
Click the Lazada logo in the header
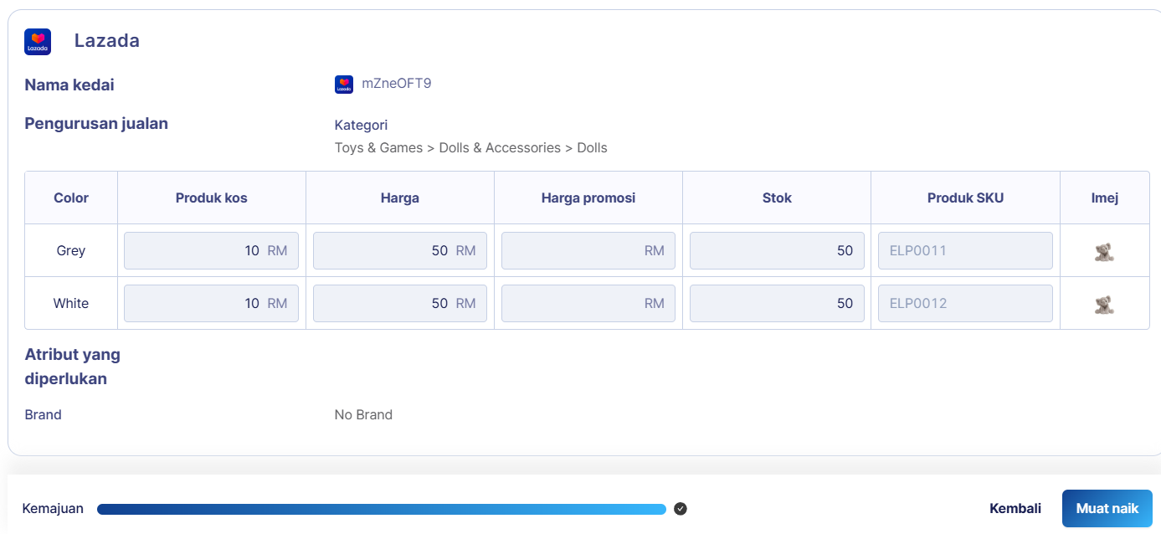click(38, 42)
